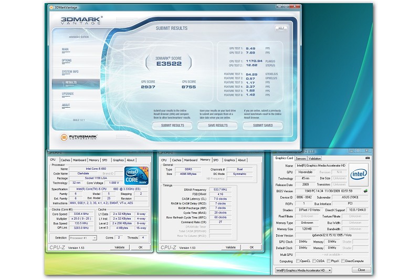Select Results in the 3DMark sidebar
The width and height of the screenshot is (420, 280).
pyautogui.click(x=76, y=84)
